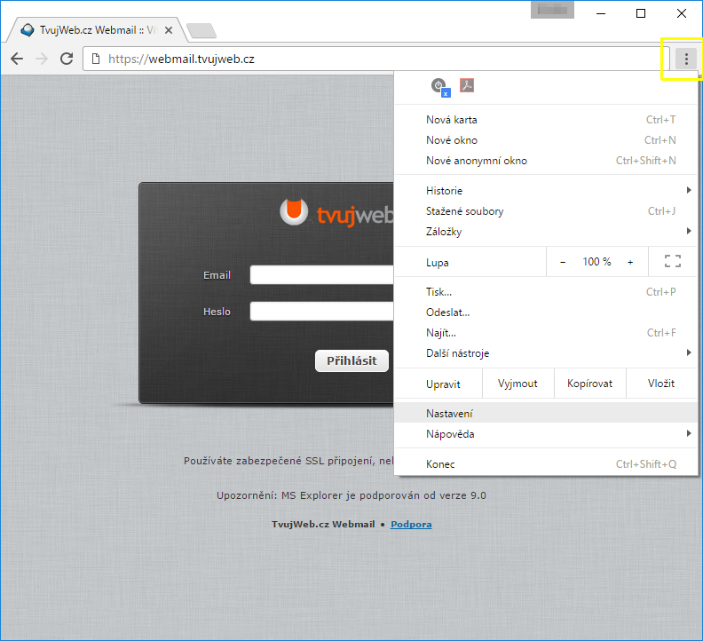Click the Chrome three-dot menu button
703x641 pixels.
(686, 59)
